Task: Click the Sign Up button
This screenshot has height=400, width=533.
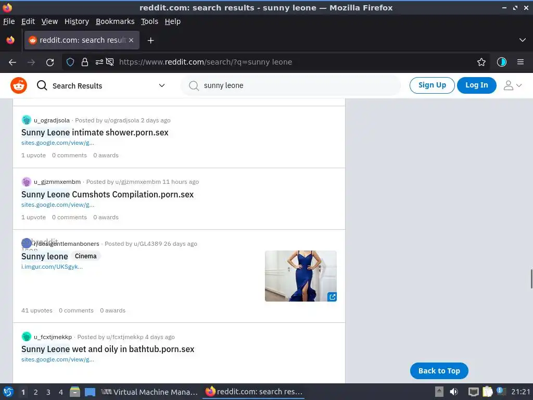Action: pos(432,85)
